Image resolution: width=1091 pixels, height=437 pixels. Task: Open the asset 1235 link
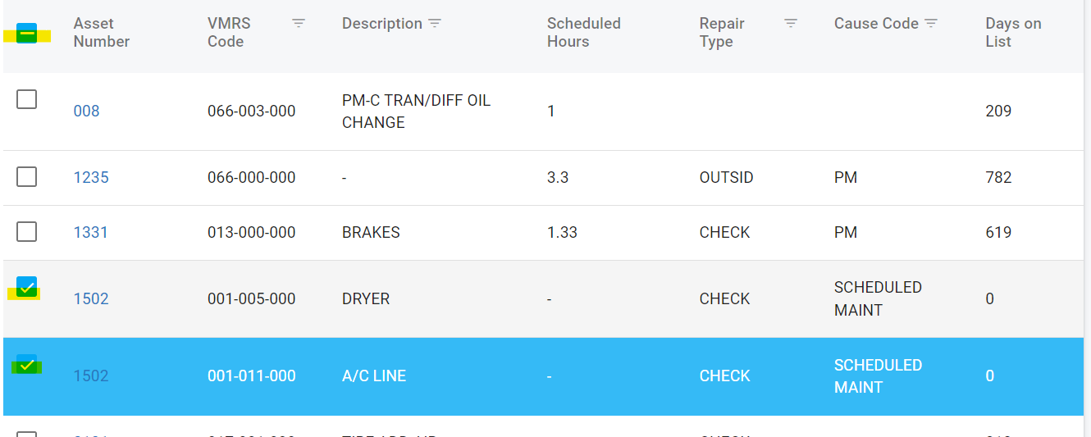click(91, 178)
